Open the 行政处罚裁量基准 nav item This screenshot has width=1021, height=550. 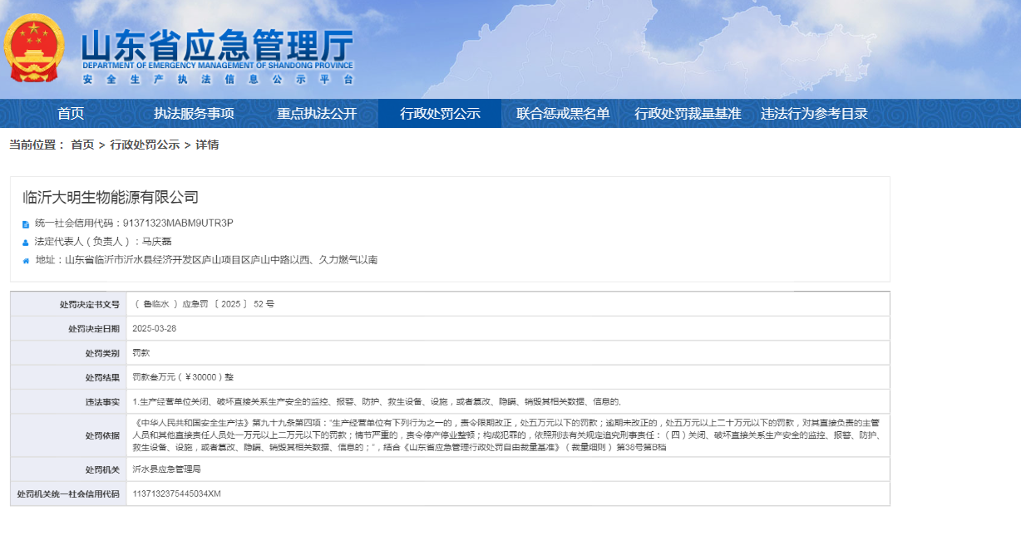point(688,114)
